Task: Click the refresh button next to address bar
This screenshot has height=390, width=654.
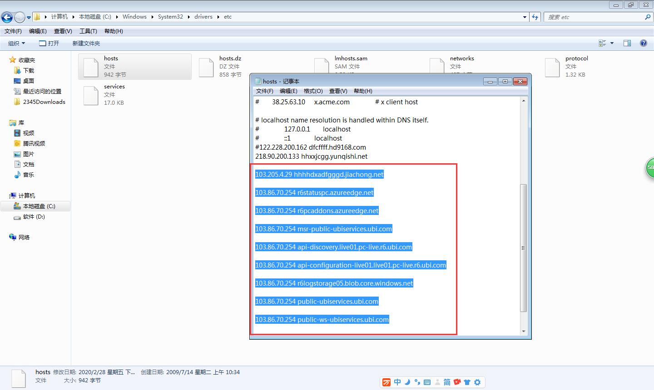Action: [x=535, y=17]
